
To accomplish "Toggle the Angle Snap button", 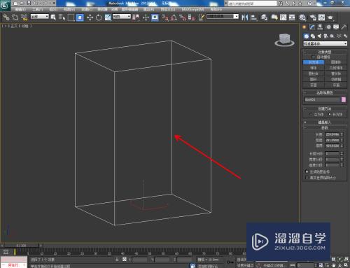I will click(x=174, y=17).
